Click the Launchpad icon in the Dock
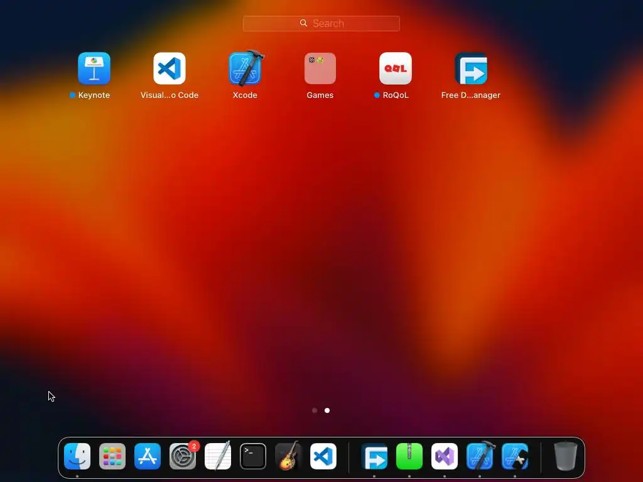The image size is (643, 482). [112, 456]
